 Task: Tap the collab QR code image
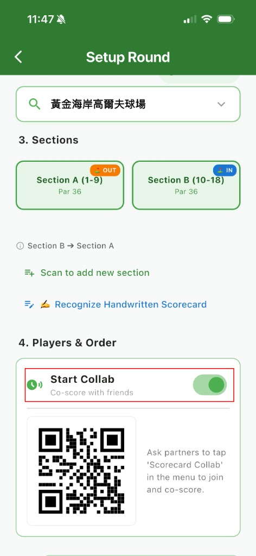[x=81, y=471]
